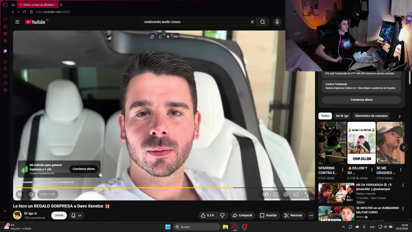The height and width of the screenshot is (232, 412).
Task: Open sponsored ad info icon
Action: pyautogui.click(x=35, y=182)
